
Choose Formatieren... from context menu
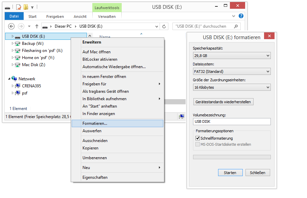point(95,123)
